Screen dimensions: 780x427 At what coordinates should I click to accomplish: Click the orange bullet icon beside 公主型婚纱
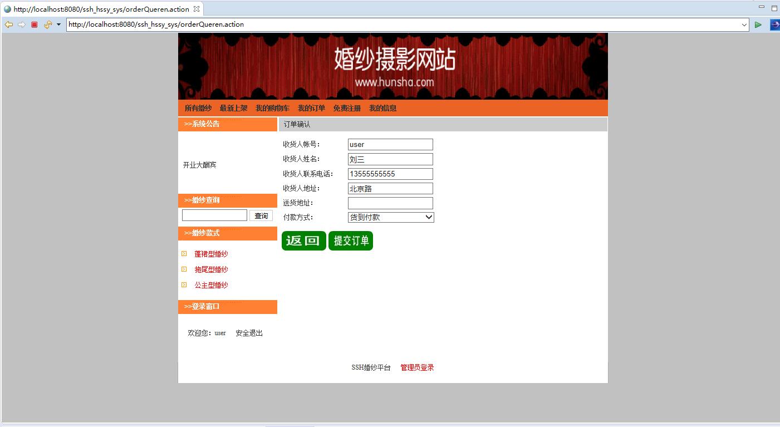click(x=184, y=284)
